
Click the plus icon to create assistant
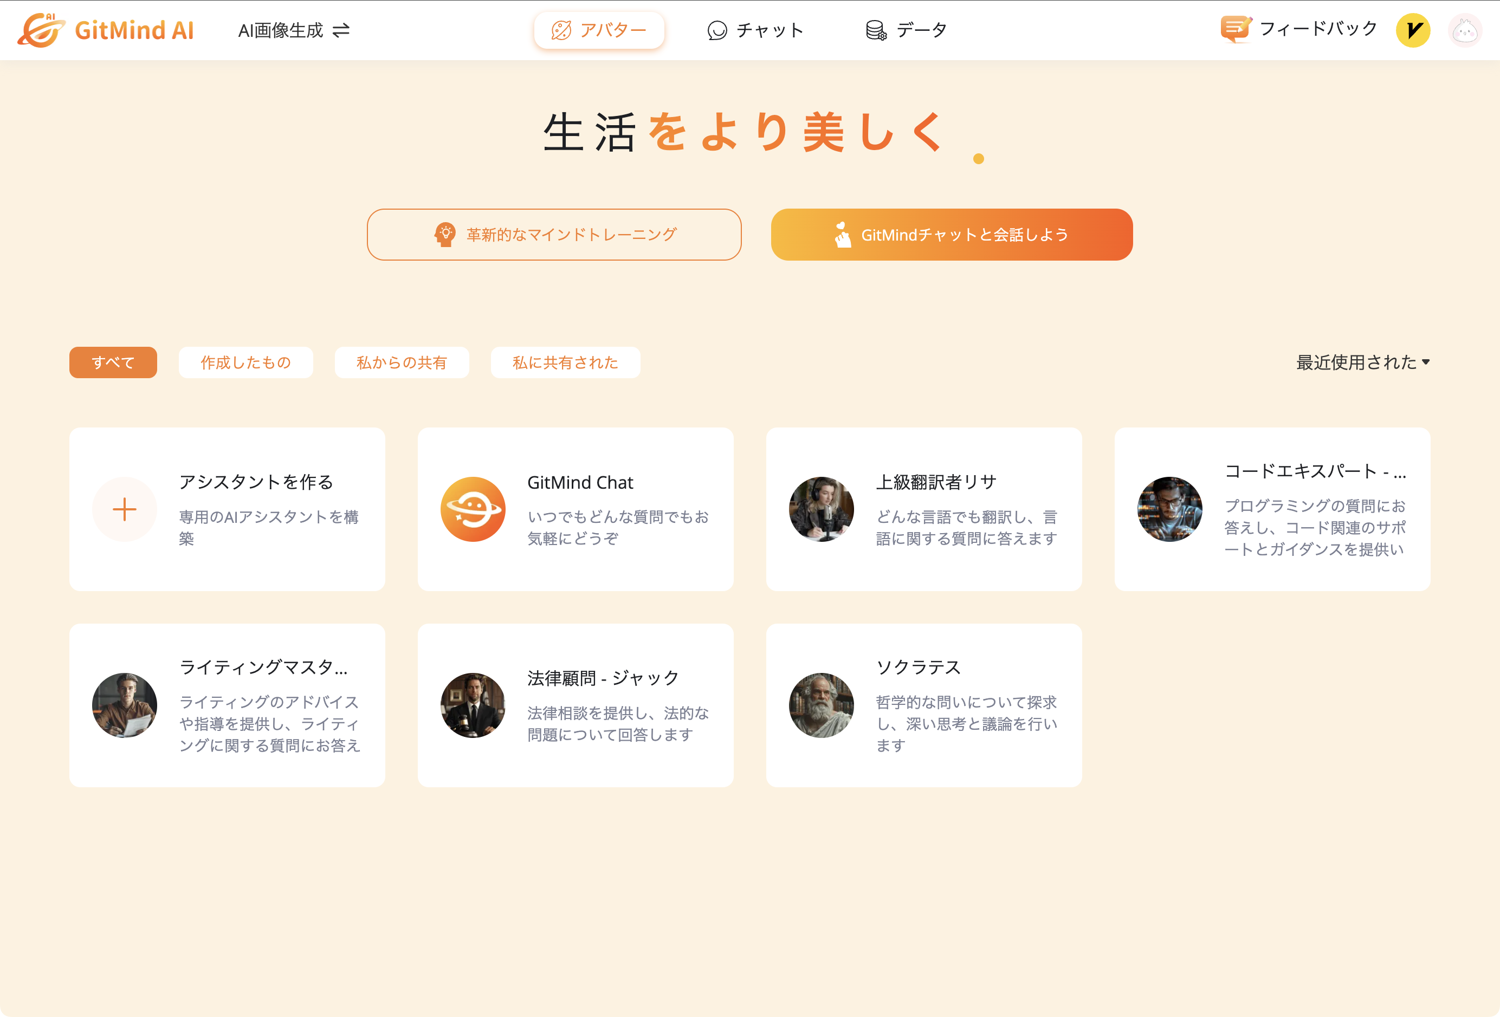click(125, 509)
